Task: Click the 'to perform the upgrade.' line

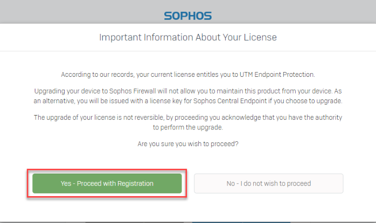Action: tap(188, 127)
